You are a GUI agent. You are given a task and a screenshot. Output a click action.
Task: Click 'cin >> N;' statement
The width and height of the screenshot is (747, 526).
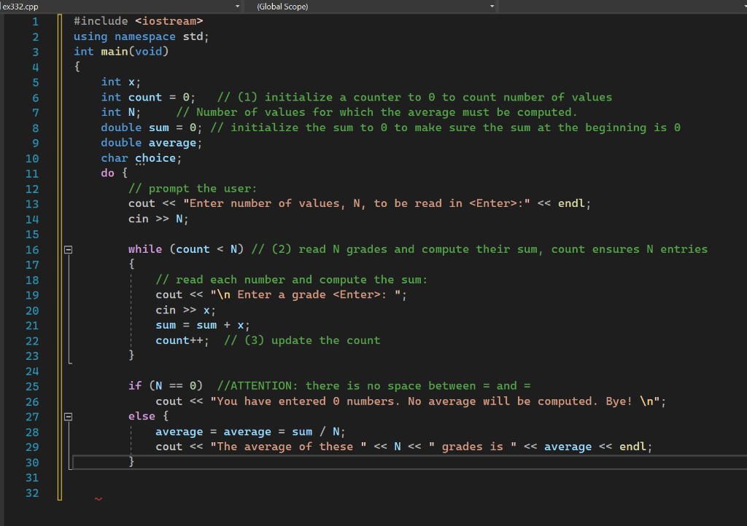pos(158,219)
